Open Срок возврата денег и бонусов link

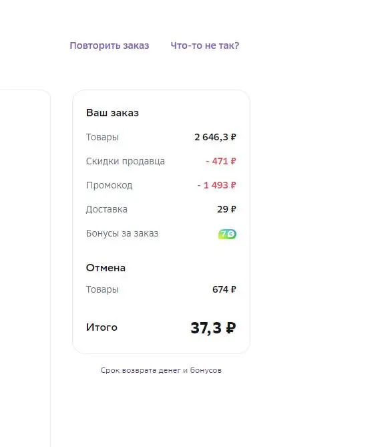161,370
